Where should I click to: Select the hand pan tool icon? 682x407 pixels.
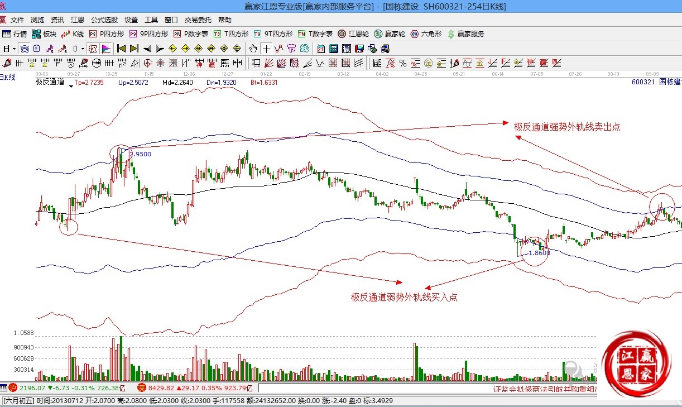click(253, 49)
